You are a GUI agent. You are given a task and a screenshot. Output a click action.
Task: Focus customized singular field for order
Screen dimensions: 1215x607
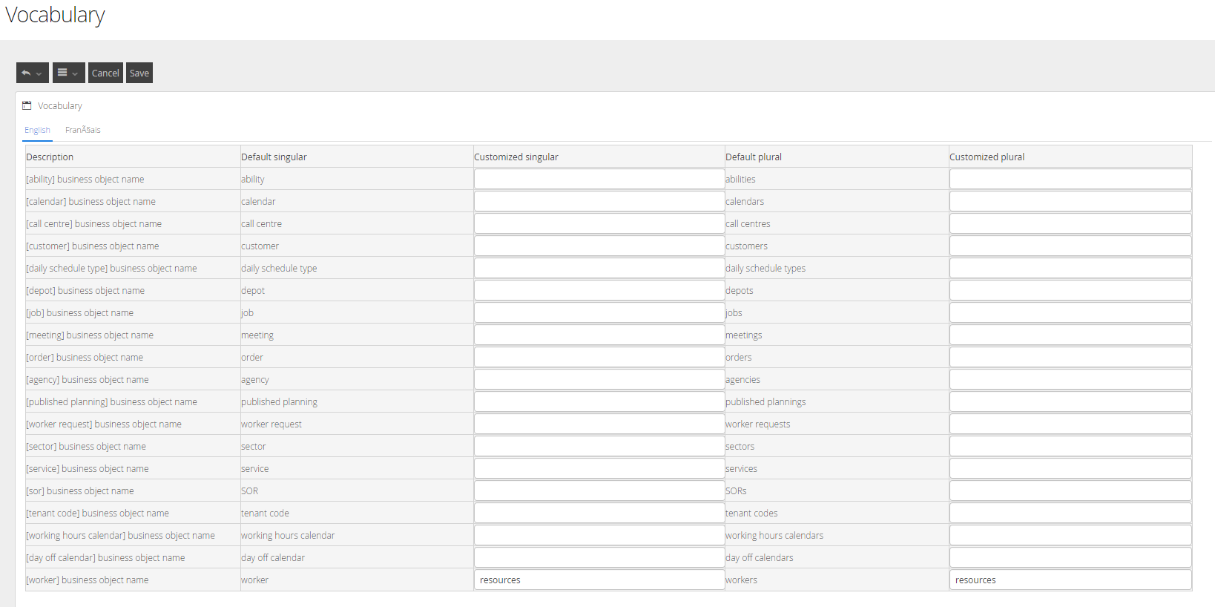[599, 357]
